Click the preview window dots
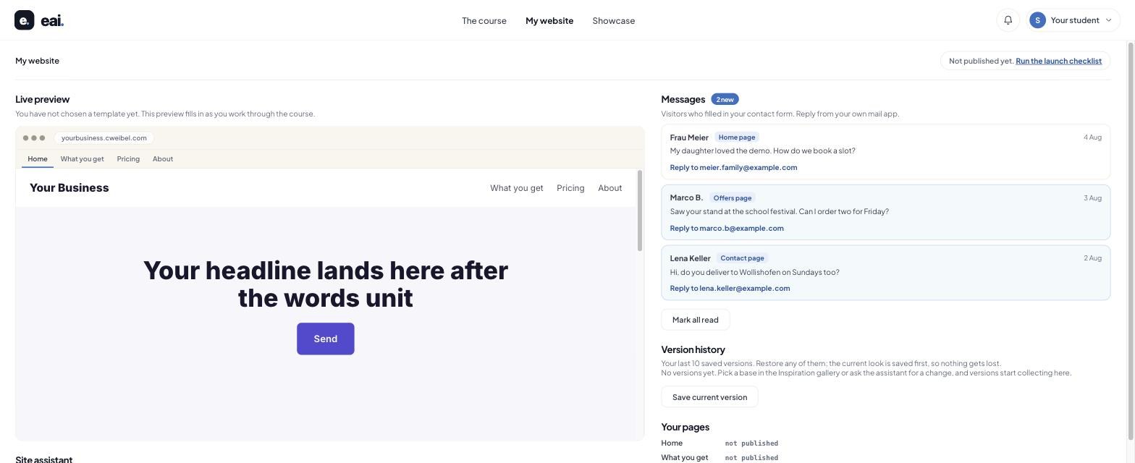The height and width of the screenshot is (463, 1135). click(34, 138)
